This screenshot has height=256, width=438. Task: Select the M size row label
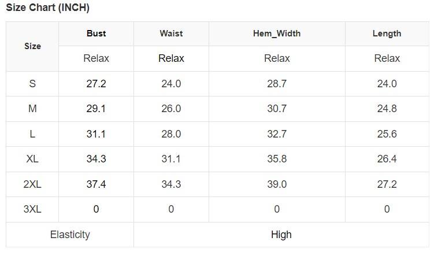[32, 109]
